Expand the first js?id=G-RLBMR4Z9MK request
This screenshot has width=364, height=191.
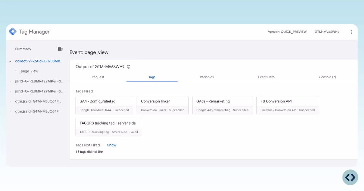pos(10,81)
